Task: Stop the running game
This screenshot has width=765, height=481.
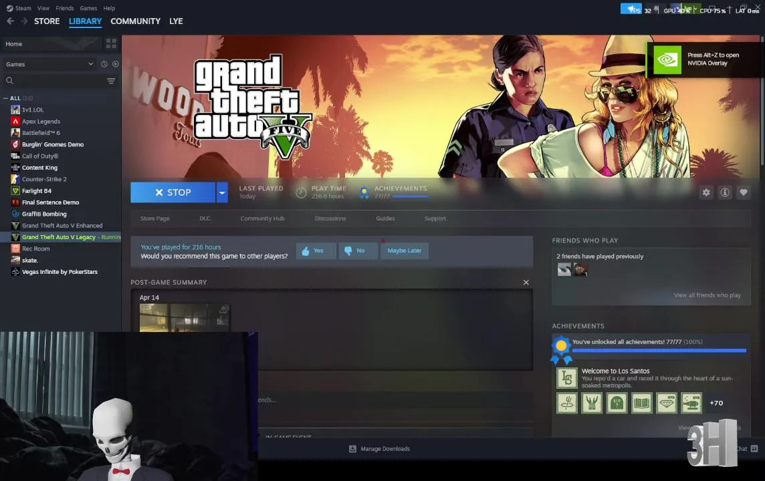Action: coord(173,192)
